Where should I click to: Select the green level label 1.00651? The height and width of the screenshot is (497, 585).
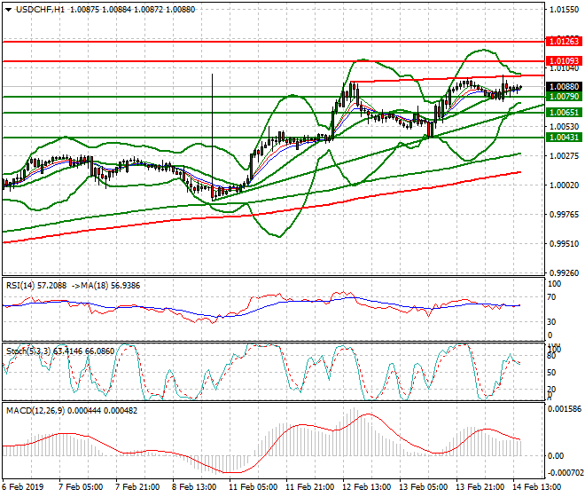click(x=564, y=113)
